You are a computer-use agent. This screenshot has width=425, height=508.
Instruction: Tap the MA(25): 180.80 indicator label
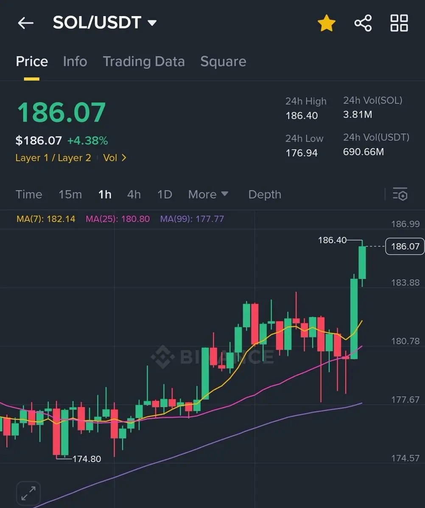point(117,219)
